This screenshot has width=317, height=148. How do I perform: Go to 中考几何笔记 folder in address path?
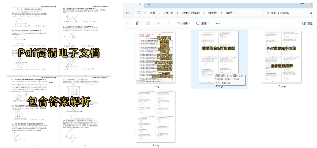[x=191, y=13]
